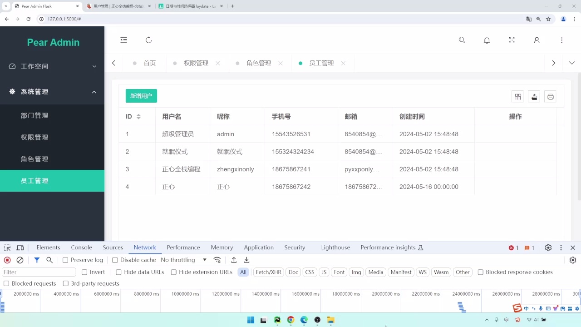The height and width of the screenshot is (327, 581).
Task: Select 部门管理 in the sidebar
Action: pyautogui.click(x=34, y=115)
